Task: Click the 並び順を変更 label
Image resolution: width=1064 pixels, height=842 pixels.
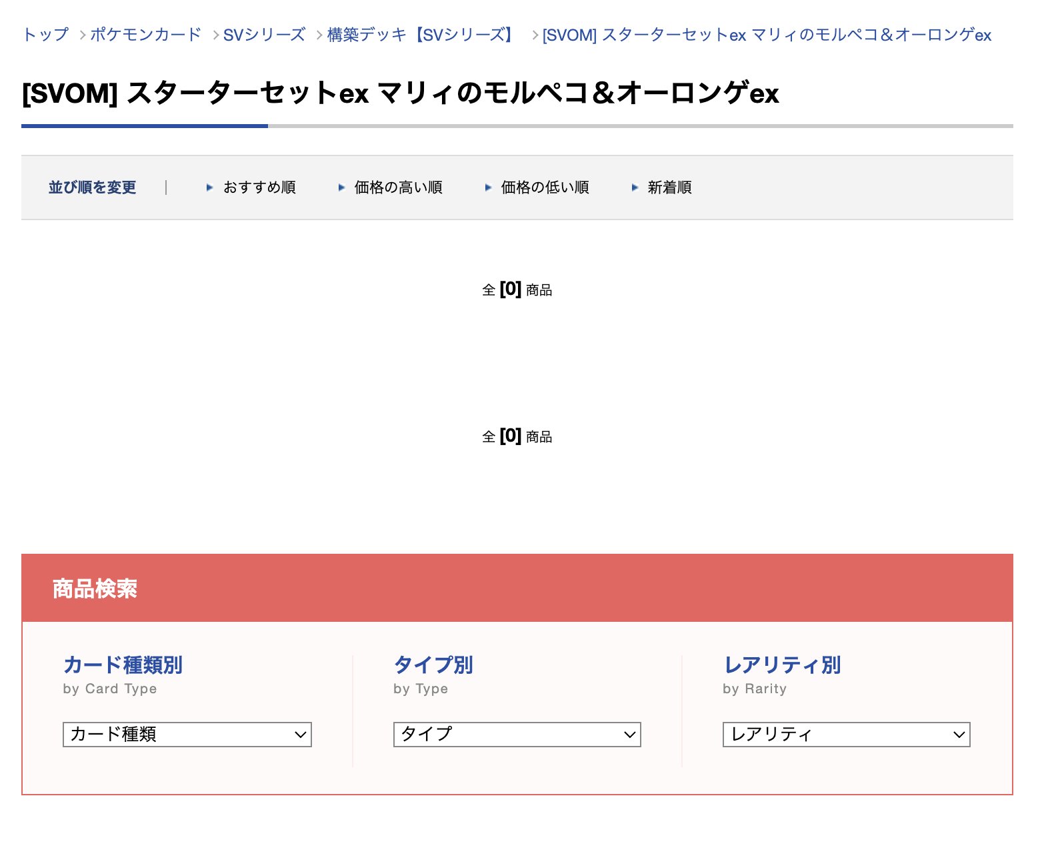Action: coord(92,187)
